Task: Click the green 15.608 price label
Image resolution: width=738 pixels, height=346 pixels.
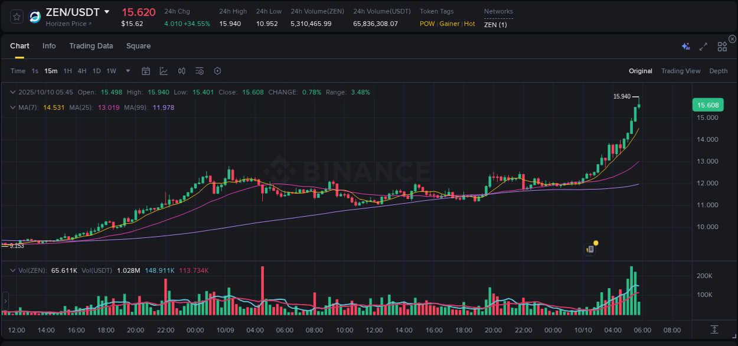Action: [708, 105]
